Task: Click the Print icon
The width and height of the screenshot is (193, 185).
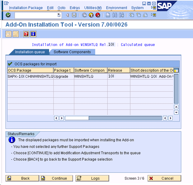Action: coord(108,15)
